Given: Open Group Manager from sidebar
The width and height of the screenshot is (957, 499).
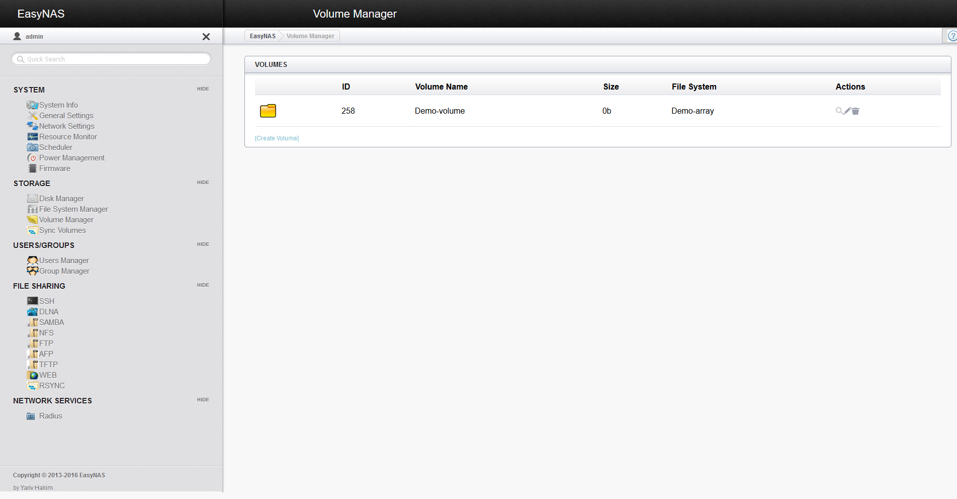Looking at the screenshot, I should 64,271.
